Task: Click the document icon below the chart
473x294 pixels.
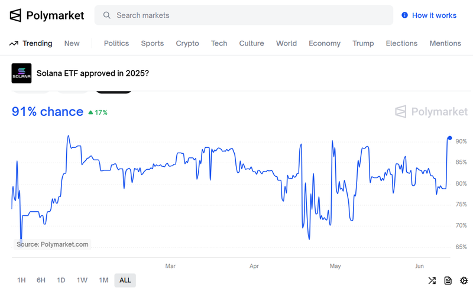Action: [448, 280]
